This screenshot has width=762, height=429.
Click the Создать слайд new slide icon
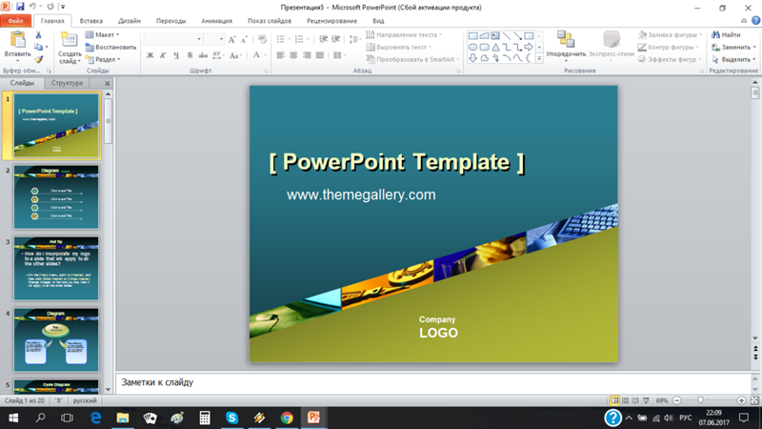[x=69, y=39]
